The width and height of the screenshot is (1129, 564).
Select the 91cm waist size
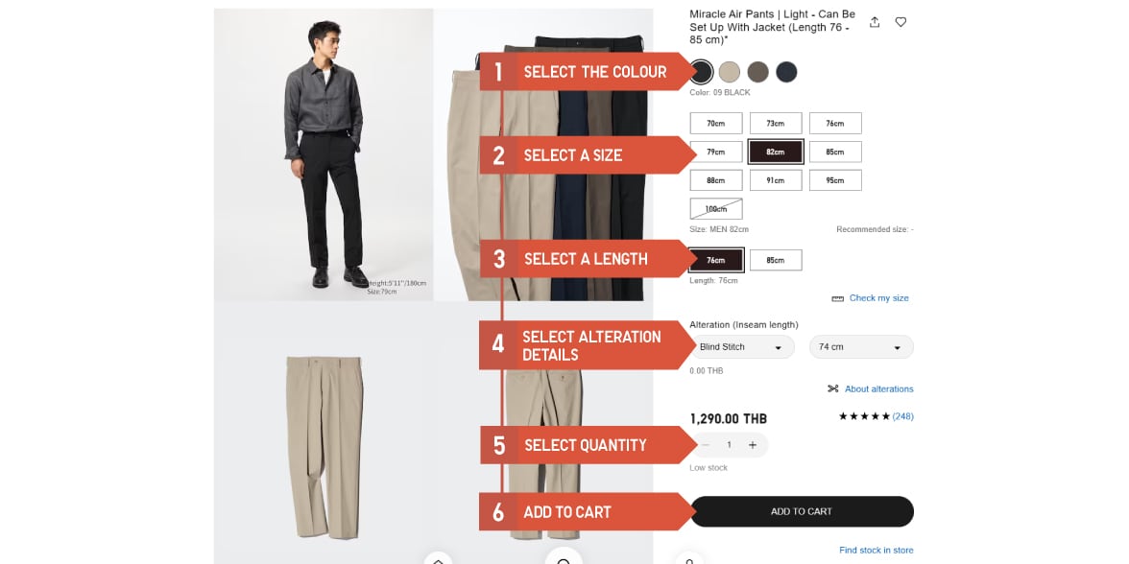point(776,180)
